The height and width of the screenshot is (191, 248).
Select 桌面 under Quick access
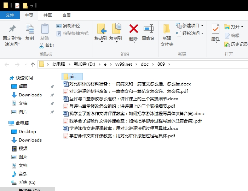23,86
